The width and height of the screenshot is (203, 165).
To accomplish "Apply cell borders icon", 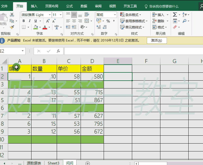I will (x=24, y=27).
